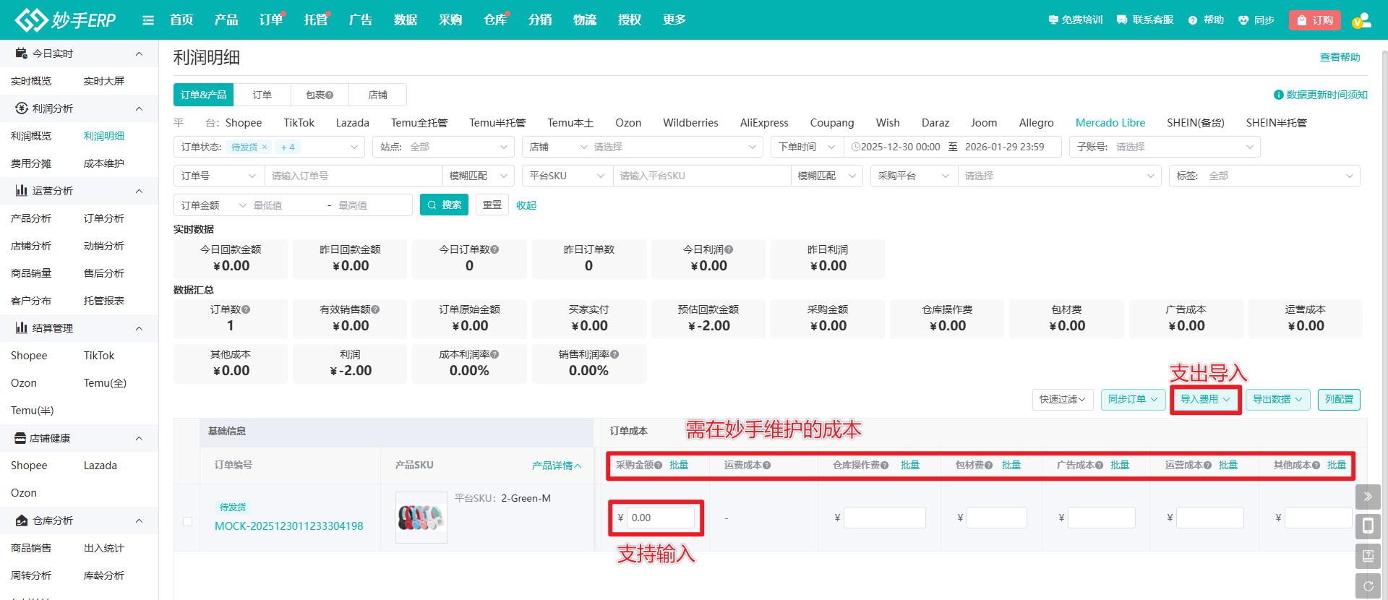This screenshot has width=1388, height=600.
Task: Open the 查看帮助 link
Action: 1340,57
